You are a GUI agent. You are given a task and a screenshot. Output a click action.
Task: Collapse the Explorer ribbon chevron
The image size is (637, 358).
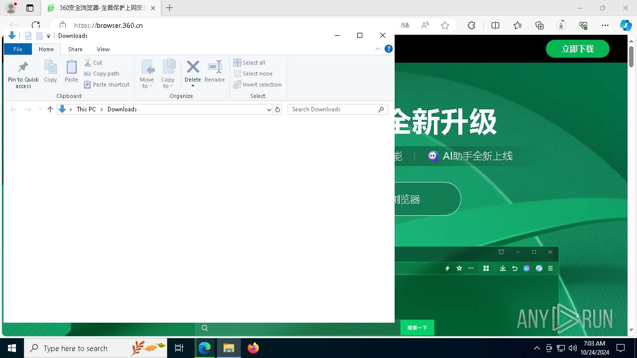(x=378, y=49)
